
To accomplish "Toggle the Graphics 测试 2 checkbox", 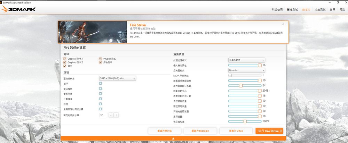I will click(65, 62).
